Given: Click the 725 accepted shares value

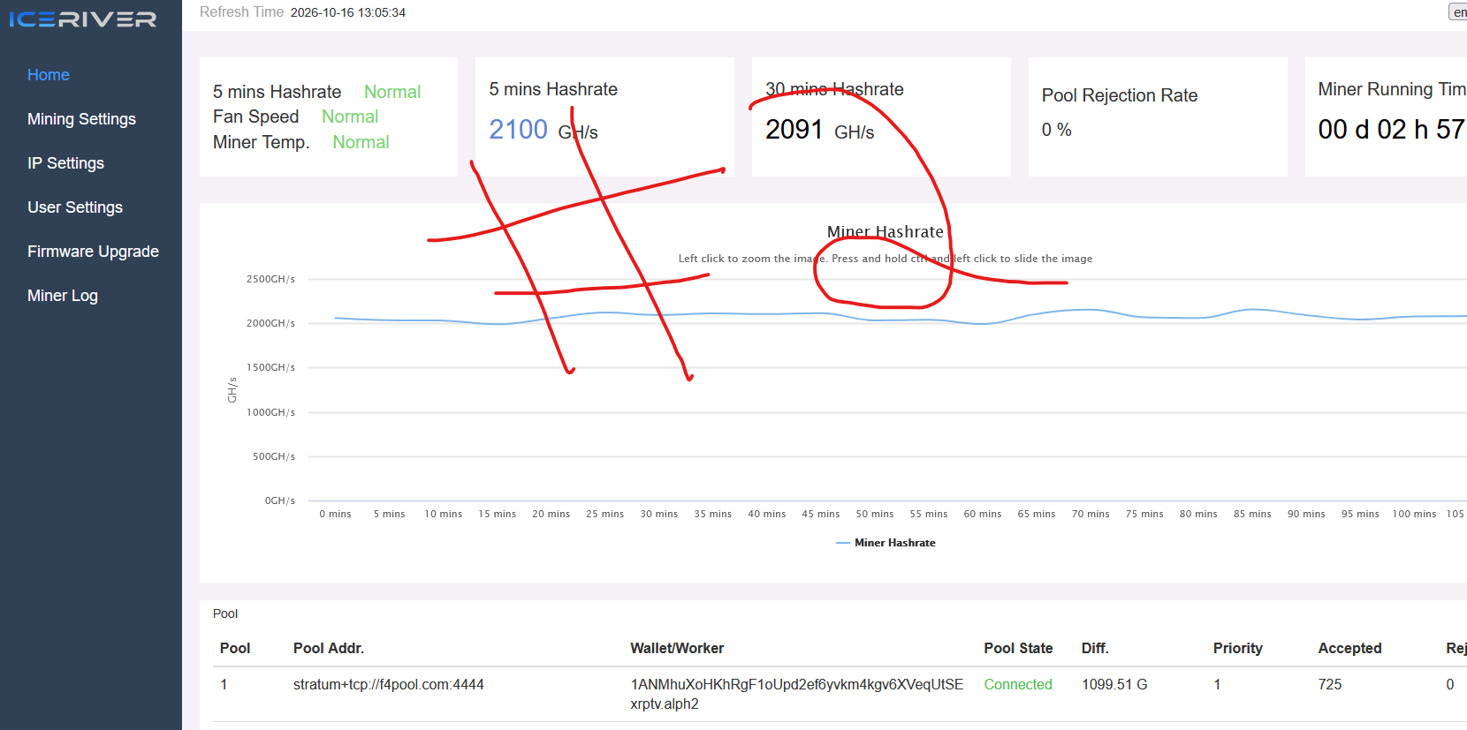Looking at the screenshot, I should 1330,684.
